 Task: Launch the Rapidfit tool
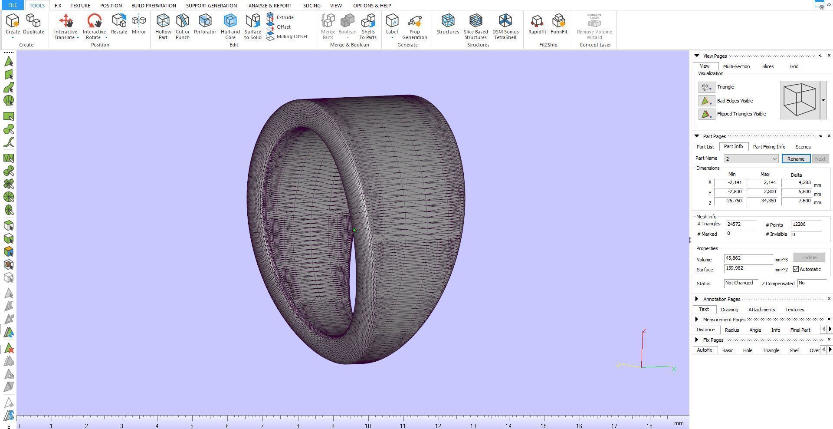(x=537, y=20)
